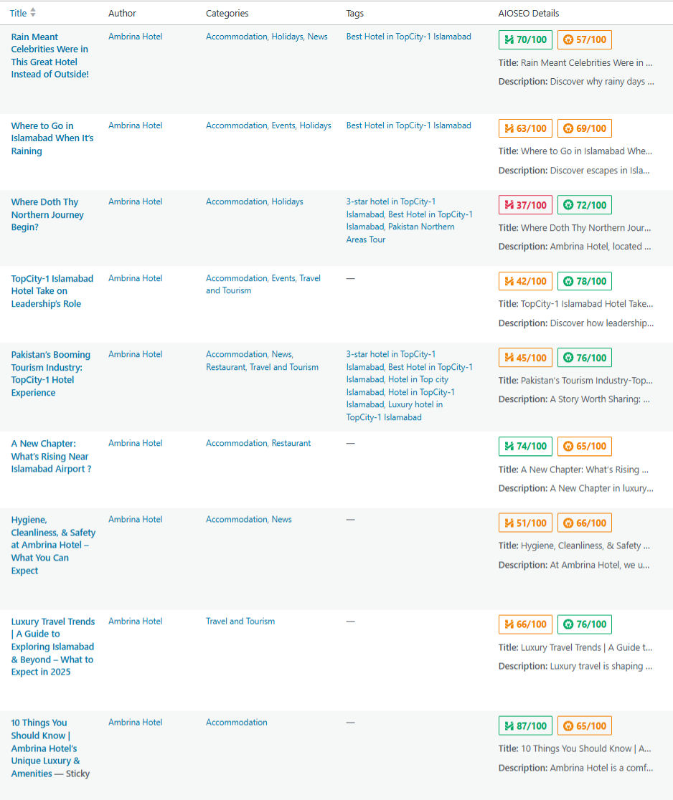This screenshot has height=800, width=673.
Task: Open the 'Where to Go in Islamabad When It's Raining' post
Action: coord(52,138)
